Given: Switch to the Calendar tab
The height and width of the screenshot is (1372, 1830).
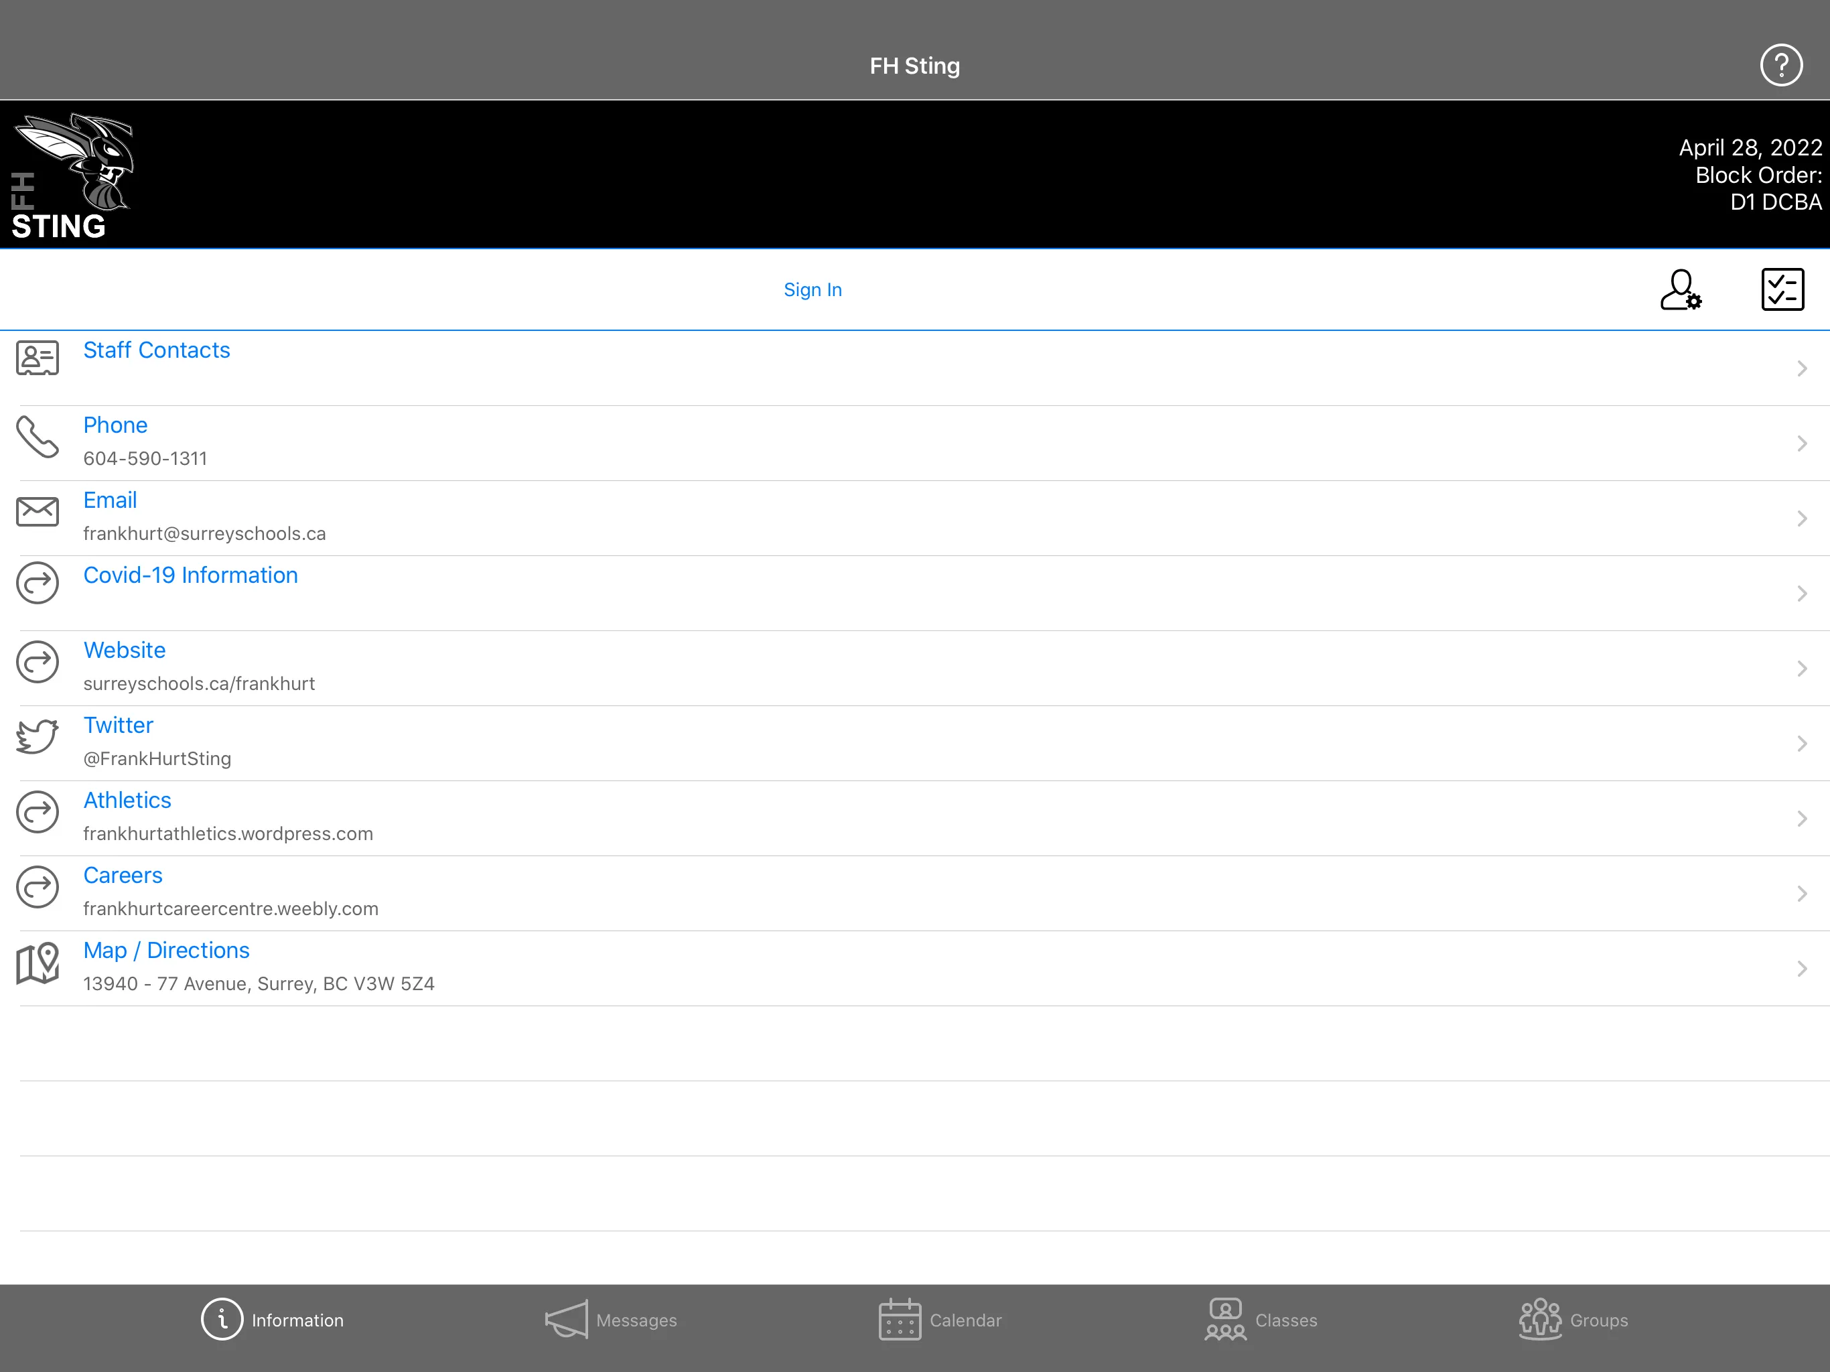Looking at the screenshot, I should [940, 1320].
